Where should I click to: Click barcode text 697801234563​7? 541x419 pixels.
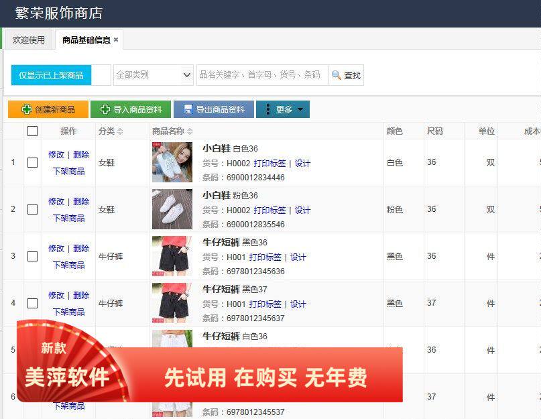click(x=255, y=318)
